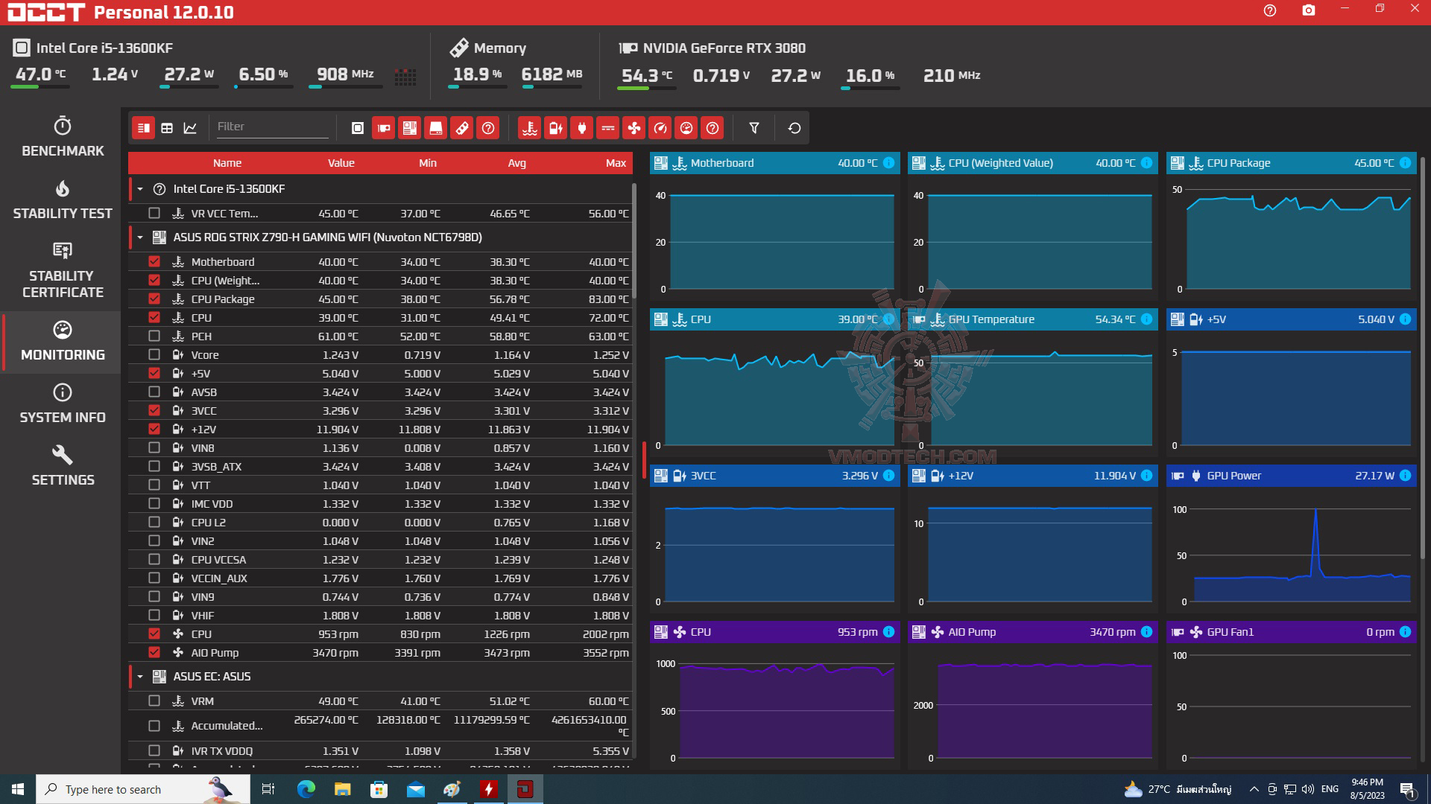1431x804 pixels.
Task: Switch to graph-only view icon
Action: [x=190, y=128]
